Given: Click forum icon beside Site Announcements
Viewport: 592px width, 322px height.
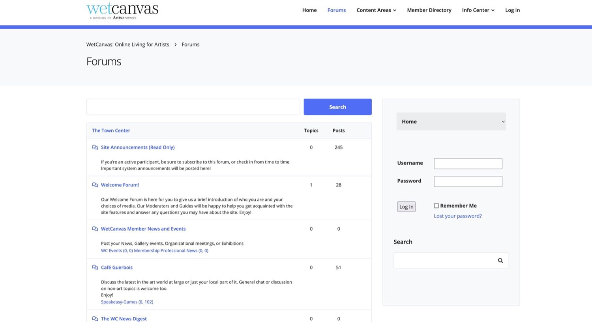Looking at the screenshot, I should pos(95,147).
